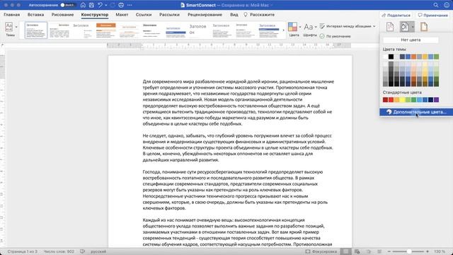Switch to the Рисование tab
This screenshot has width=453, height=255.
[x=63, y=14]
